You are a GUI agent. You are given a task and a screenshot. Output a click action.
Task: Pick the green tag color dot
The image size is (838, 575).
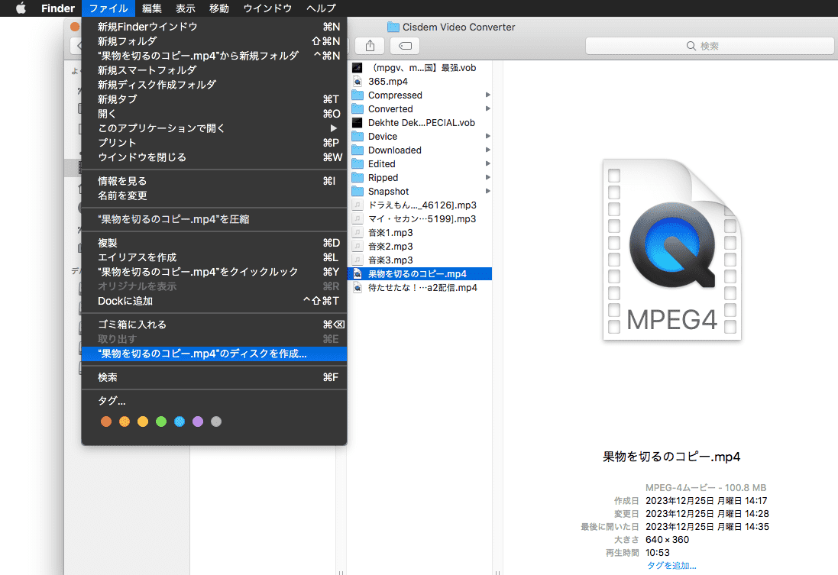[161, 422]
